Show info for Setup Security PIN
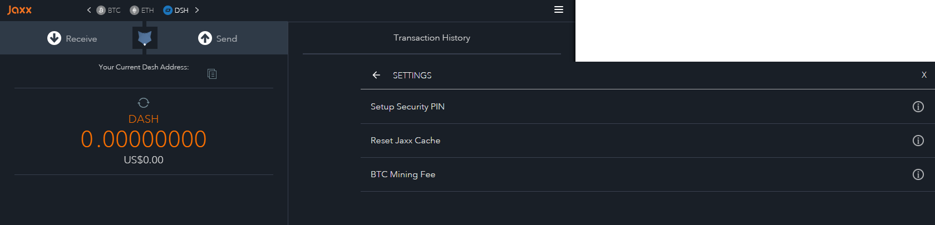Viewport: 935px width, 225px height. click(918, 107)
